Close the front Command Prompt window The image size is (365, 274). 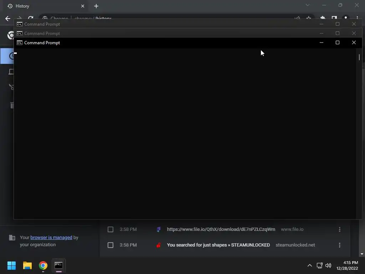(x=354, y=42)
